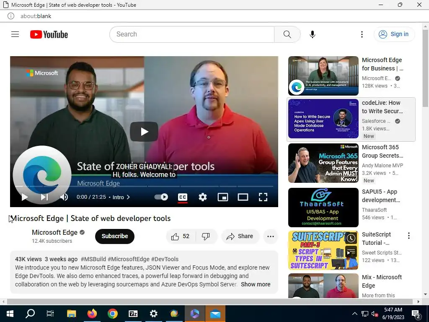This screenshot has width=429, height=322.
Task: Open SuiteScript Tutorial video title
Action: 376,239
